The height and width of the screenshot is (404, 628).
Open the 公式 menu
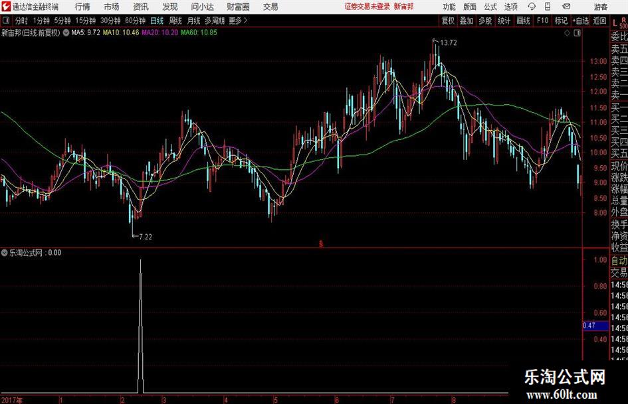[x=490, y=7]
